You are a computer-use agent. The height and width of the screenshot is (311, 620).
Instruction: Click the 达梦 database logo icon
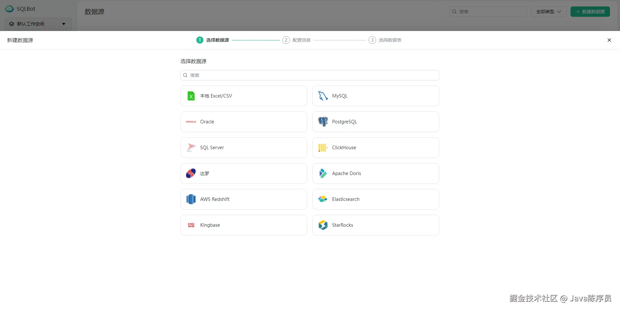(x=191, y=173)
